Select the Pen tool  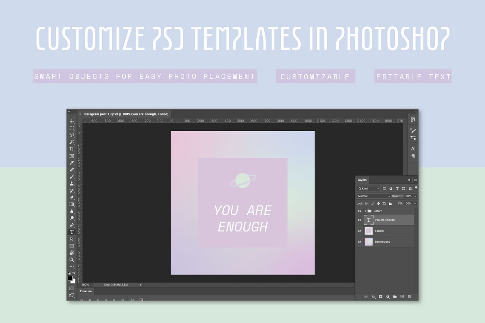[x=72, y=225]
